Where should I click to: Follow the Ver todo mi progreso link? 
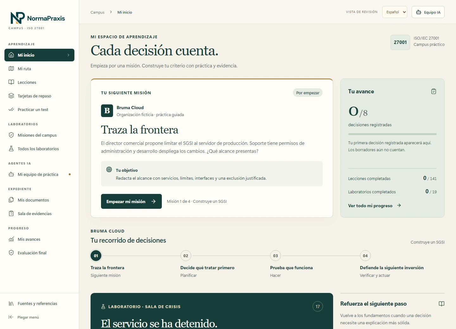tap(375, 206)
